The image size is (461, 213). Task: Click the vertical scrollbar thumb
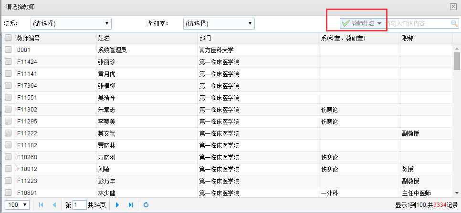point(457,61)
